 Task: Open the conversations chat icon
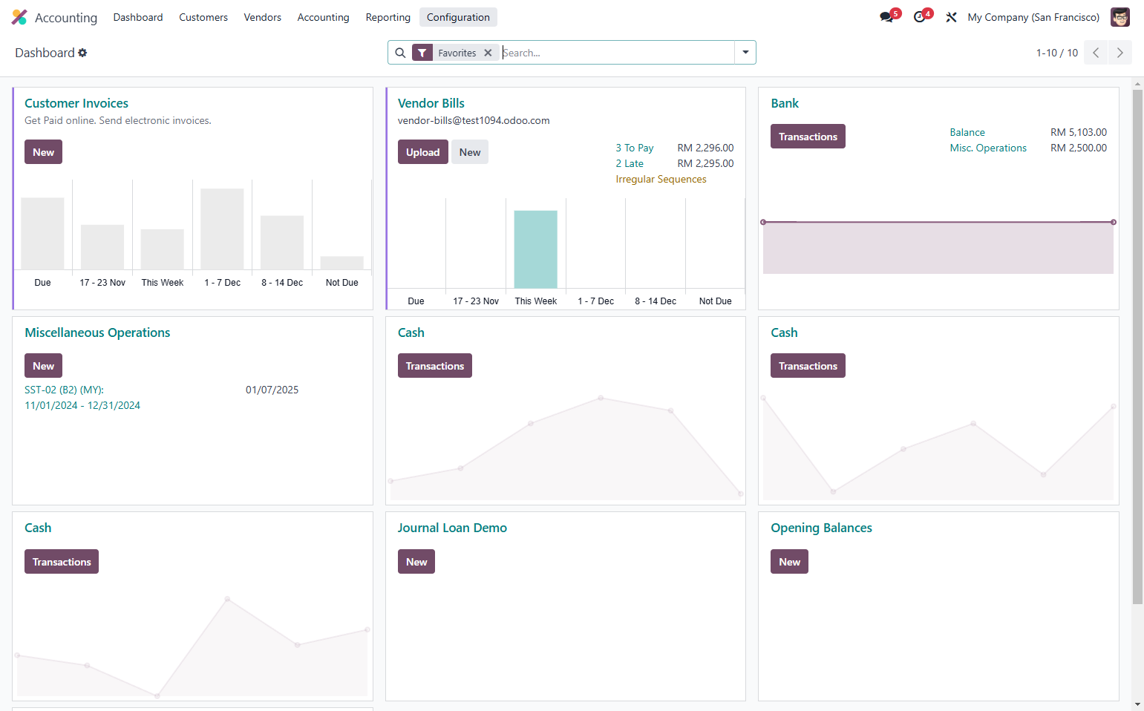[886, 17]
